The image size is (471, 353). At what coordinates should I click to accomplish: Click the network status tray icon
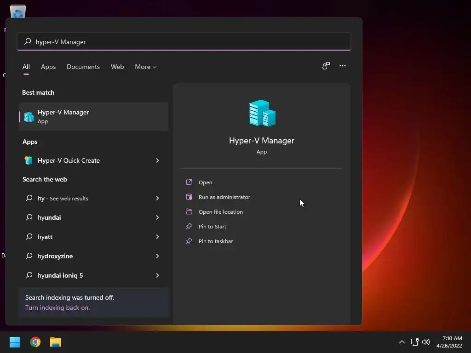pyautogui.click(x=414, y=342)
